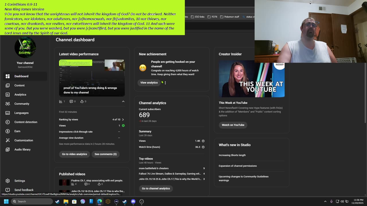Open OBS Studio from the taskbar

coord(142,201)
